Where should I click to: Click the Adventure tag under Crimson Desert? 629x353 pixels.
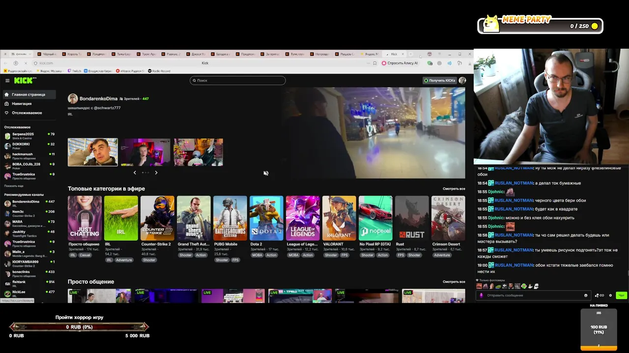442,255
